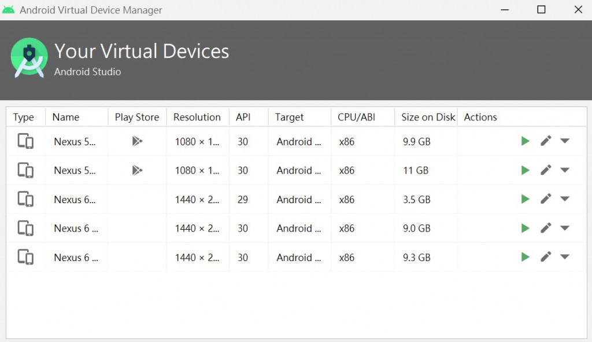The image size is (592, 342).
Task: Click the Android Studio logo in header
Action: click(29, 58)
